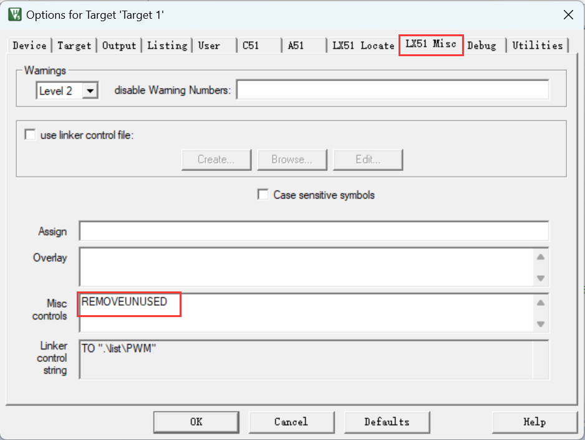Click the Overlay box scroll down arrow
The width and height of the screenshot is (585, 440).
pyautogui.click(x=541, y=278)
